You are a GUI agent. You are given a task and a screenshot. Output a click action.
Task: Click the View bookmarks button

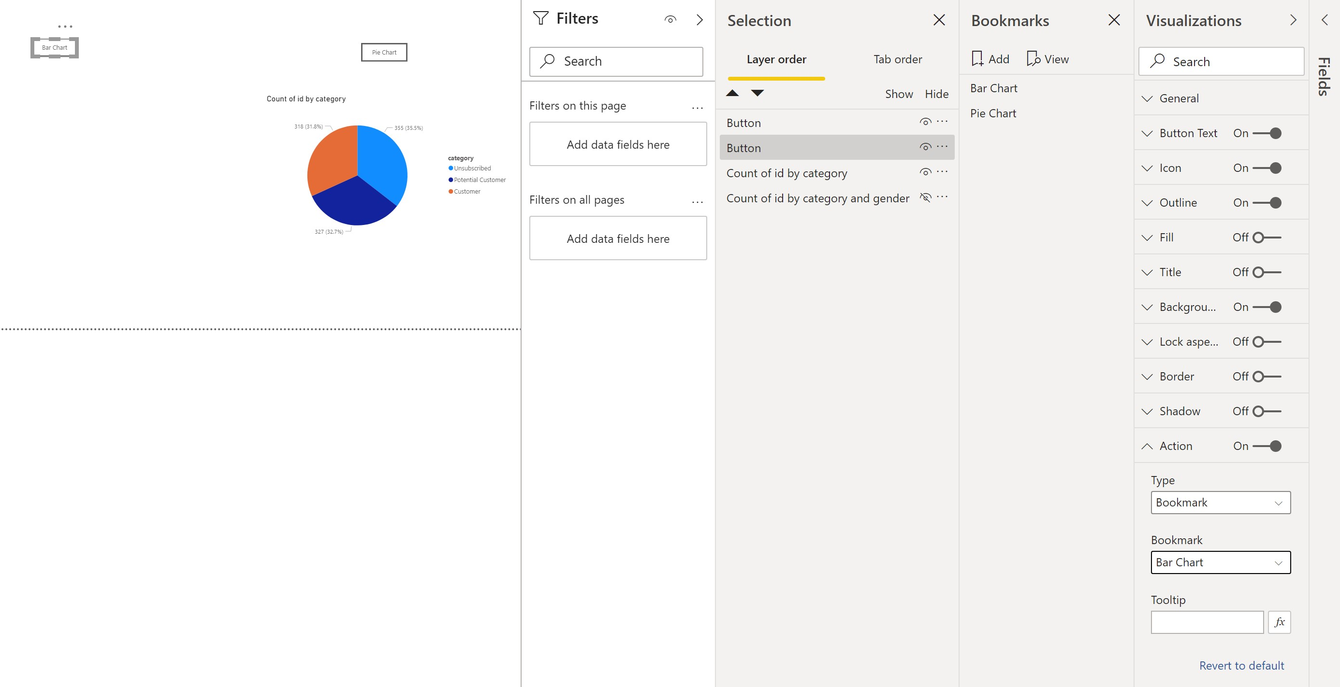point(1048,59)
